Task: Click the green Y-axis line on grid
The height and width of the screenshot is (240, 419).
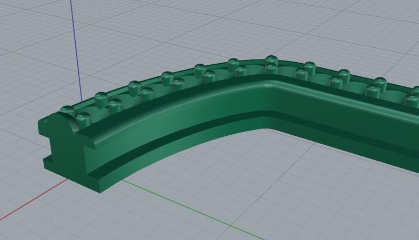Action: (194, 210)
